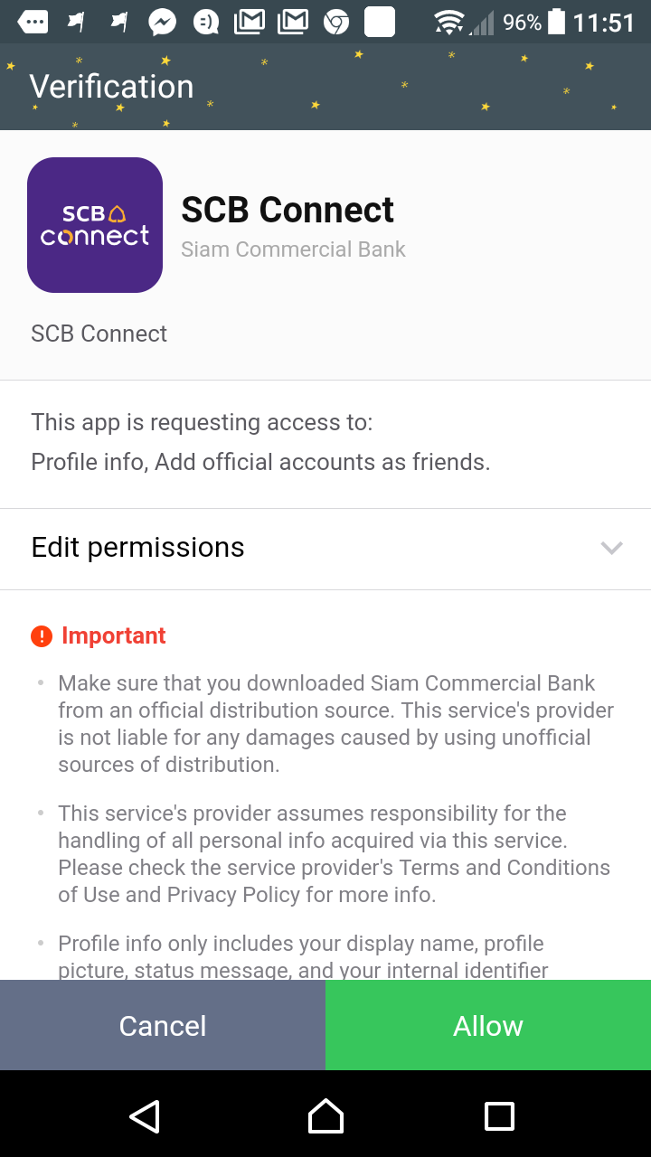Expand the Edit permissions chevron
This screenshot has height=1157, width=651.
click(x=612, y=548)
